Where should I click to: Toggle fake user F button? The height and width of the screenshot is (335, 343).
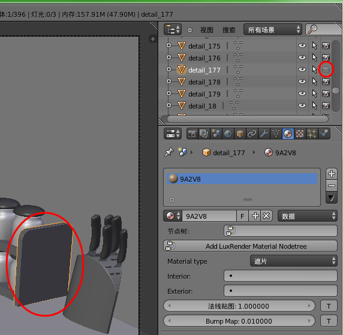pyautogui.click(x=242, y=216)
